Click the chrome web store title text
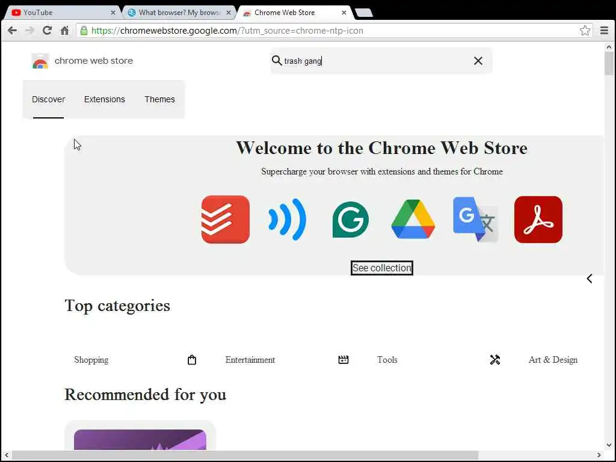The image size is (616, 462). (x=93, y=61)
